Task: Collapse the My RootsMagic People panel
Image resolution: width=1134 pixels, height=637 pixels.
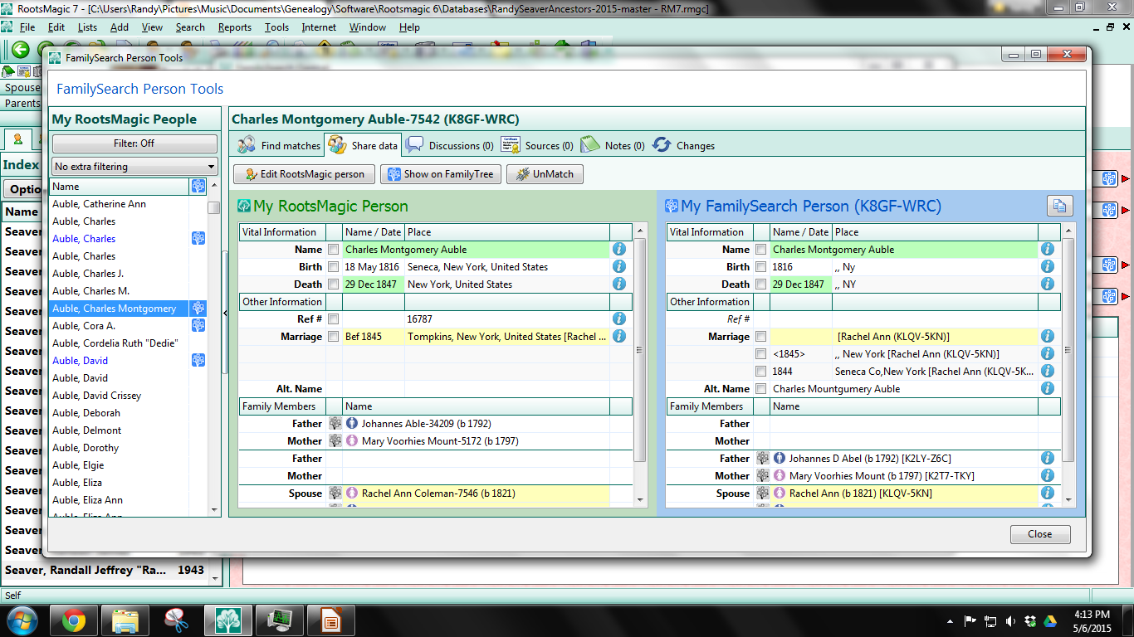Action: [225, 314]
